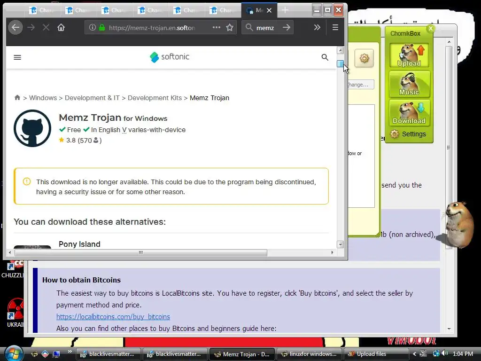Click first quick launch hamster icon
The image size is (481, 361).
pyautogui.click(x=34, y=354)
